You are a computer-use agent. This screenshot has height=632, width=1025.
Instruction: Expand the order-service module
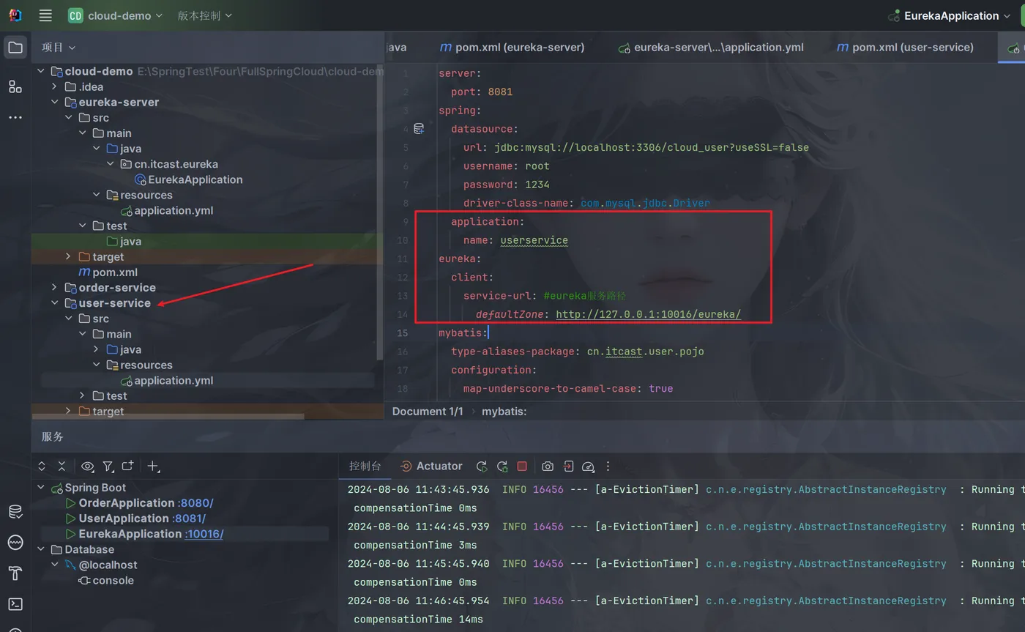point(54,287)
